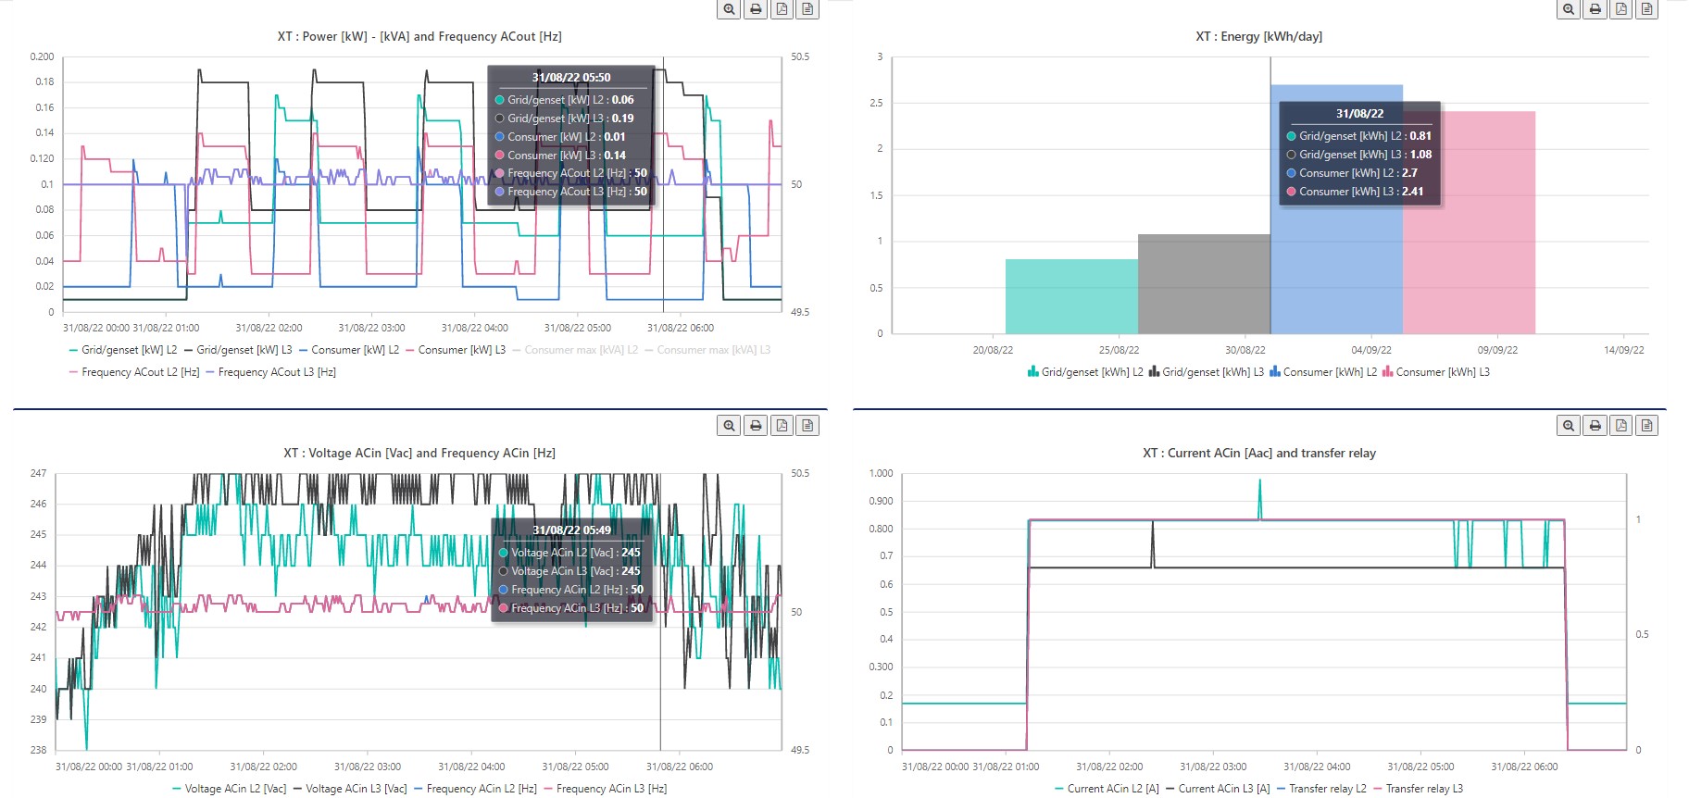The image size is (1689, 798).
Task: Hide Voltage ACin L3 [Vac] series
Action: (x=350, y=789)
